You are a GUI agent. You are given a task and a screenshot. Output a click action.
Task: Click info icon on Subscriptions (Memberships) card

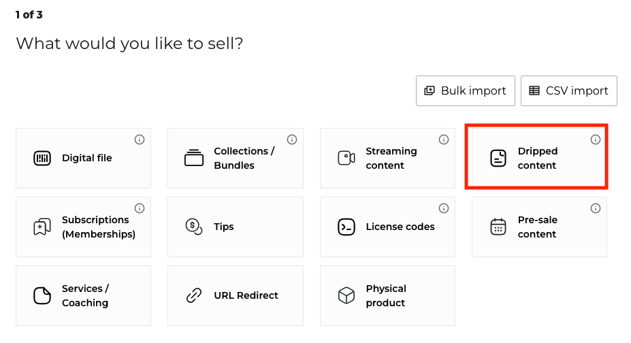(x=140, y=208)
